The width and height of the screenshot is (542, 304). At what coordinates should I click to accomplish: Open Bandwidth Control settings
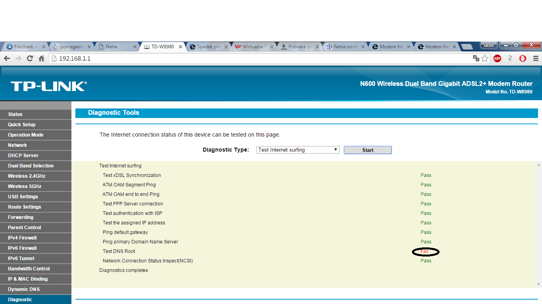(x=36, y=269)
